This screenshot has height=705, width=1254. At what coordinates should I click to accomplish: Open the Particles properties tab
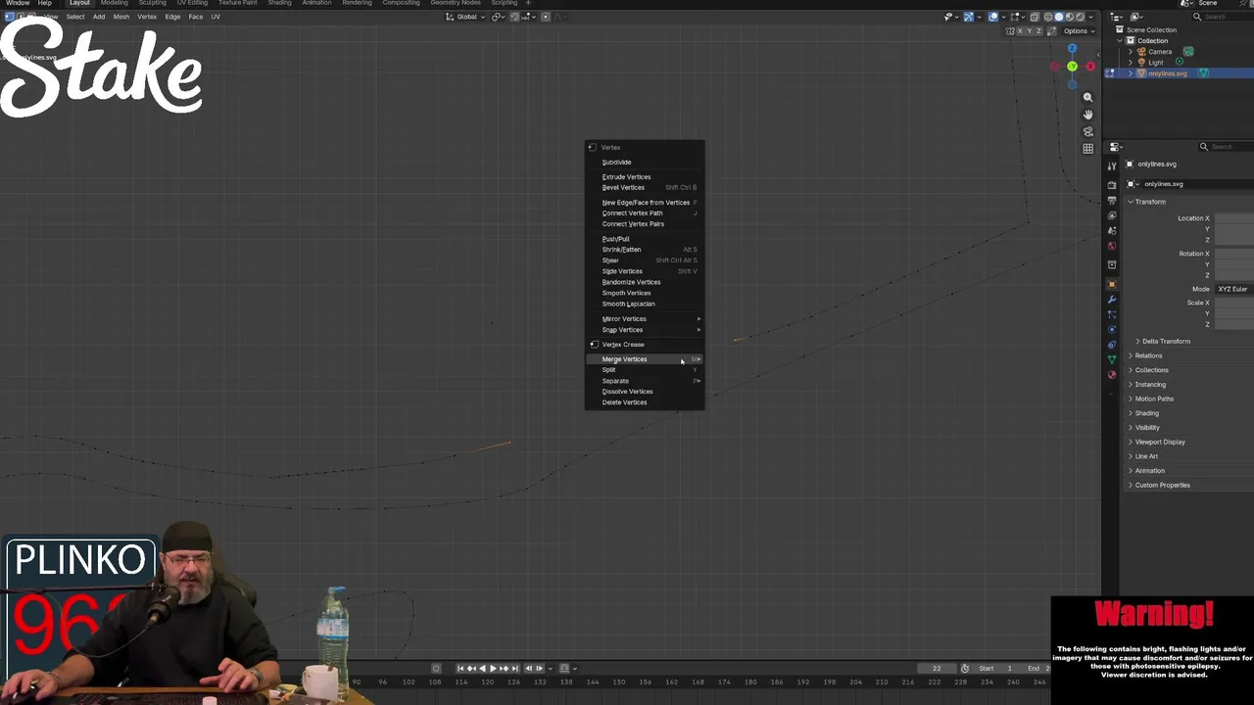point(1112,314)
